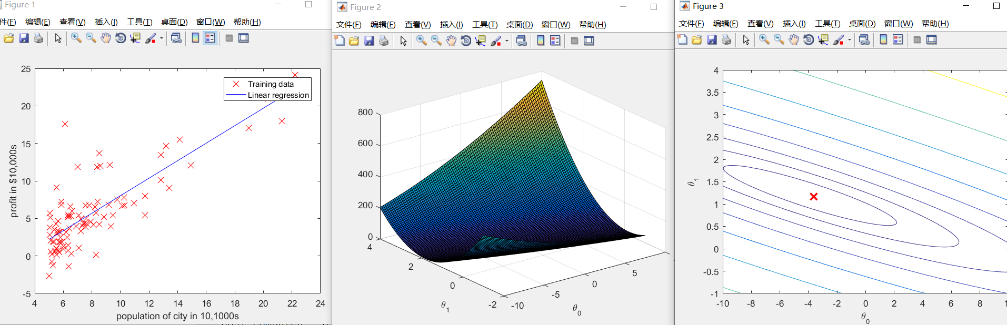Activate Rotate 3D tool in Figure 2

coord(466,41)
